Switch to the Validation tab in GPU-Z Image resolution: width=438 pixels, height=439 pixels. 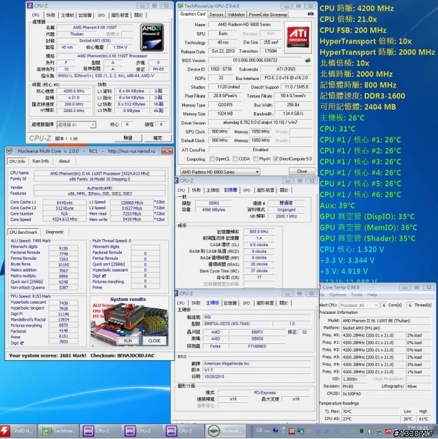[236, 14]
